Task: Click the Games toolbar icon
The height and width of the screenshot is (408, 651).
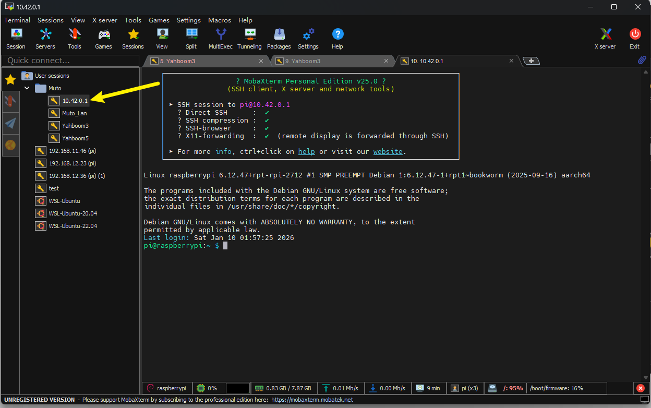Action: point(104,39)
